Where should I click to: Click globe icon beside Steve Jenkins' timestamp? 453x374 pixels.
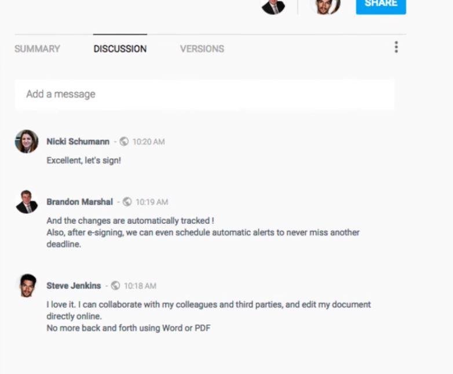115,285
